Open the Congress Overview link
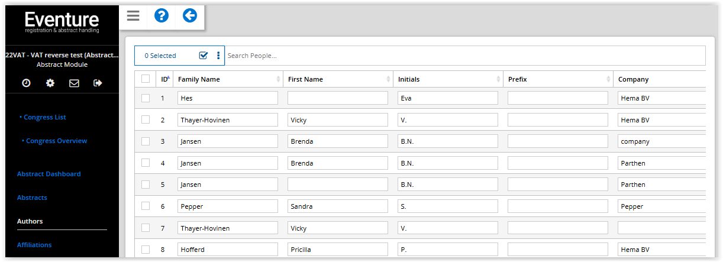 (x=56, y=141)
